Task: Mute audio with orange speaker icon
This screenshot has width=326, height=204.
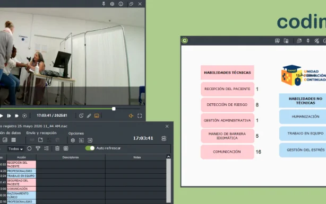Action: click(131, 116)
